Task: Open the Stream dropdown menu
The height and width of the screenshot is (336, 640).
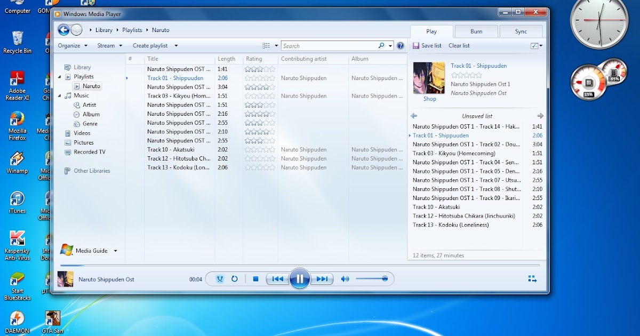Action: point(109,46)
